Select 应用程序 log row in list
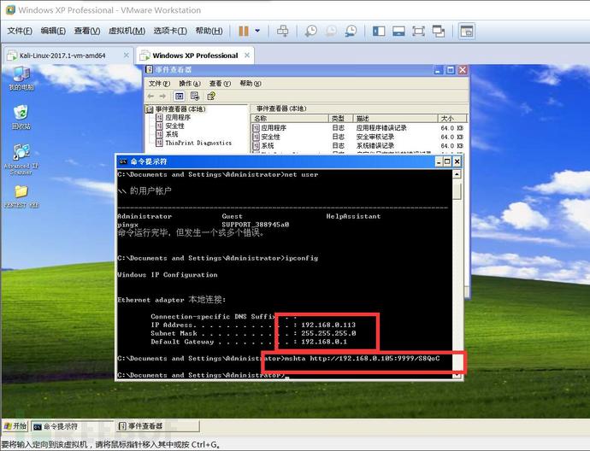 coord(358,128)
